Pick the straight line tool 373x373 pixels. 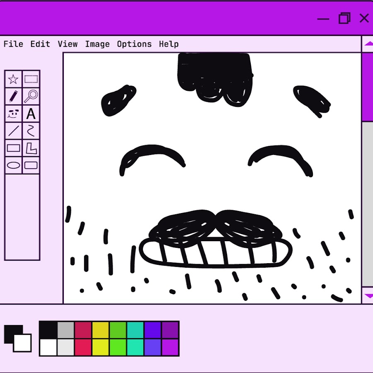tap(13, 131)
